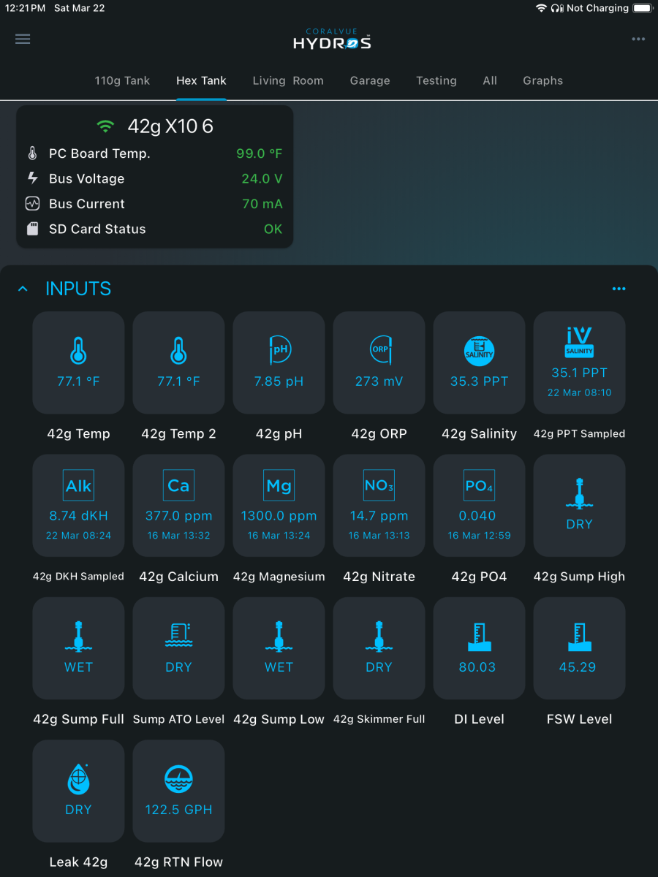
Task: Tap the 42g X10 6 controller card
Action: tap(154, 176)
